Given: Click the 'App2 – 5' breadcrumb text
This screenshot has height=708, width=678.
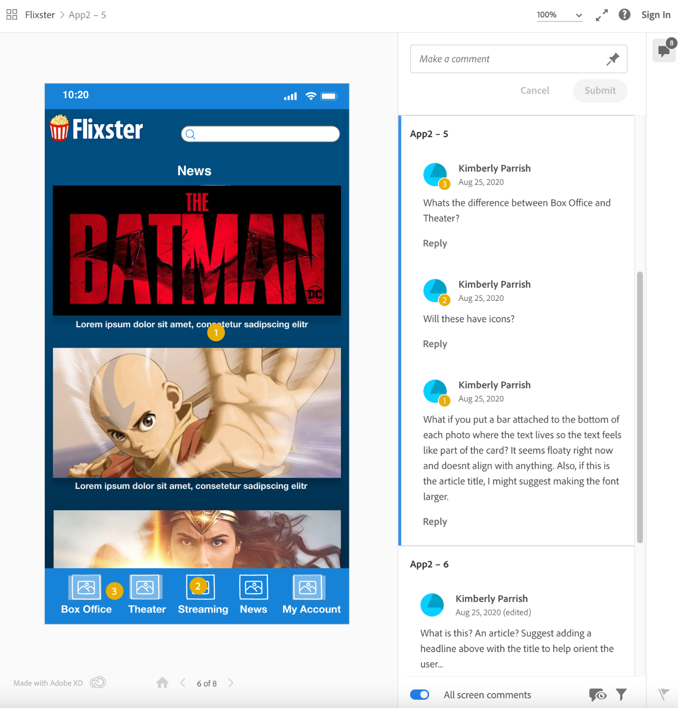Looking at the screenshot, I should 87,15.
